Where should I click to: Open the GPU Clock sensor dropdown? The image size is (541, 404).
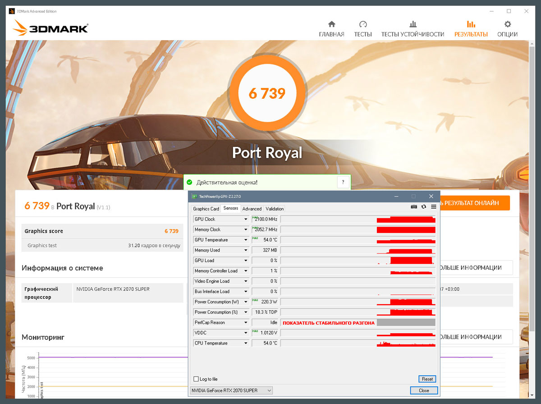[246, 219]
